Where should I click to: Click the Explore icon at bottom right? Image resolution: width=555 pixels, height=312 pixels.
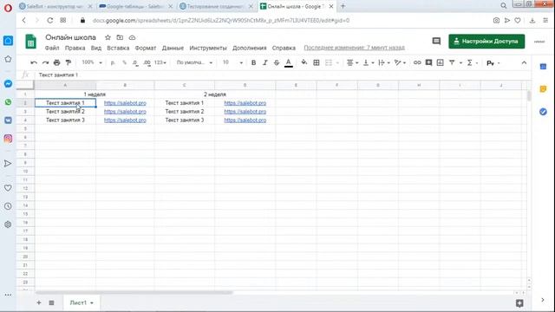pos(519,303)
